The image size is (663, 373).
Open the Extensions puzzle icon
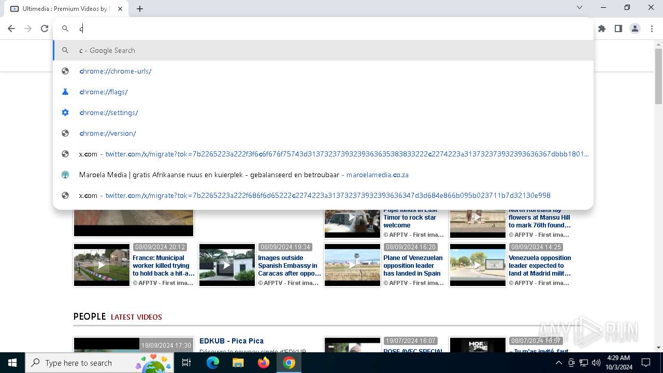602,28
